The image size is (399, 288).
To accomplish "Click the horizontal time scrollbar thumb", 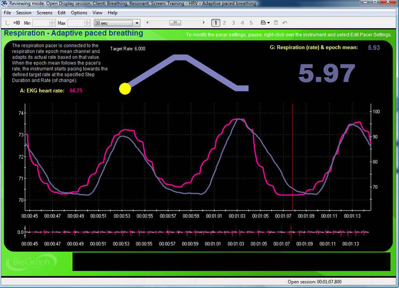I will pos(175,23).
